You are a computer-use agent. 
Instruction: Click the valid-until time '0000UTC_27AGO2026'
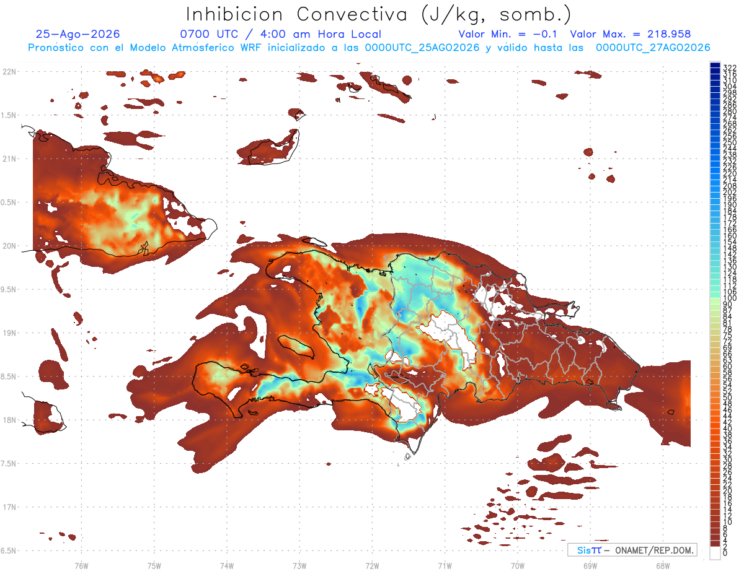click(653, 48)
